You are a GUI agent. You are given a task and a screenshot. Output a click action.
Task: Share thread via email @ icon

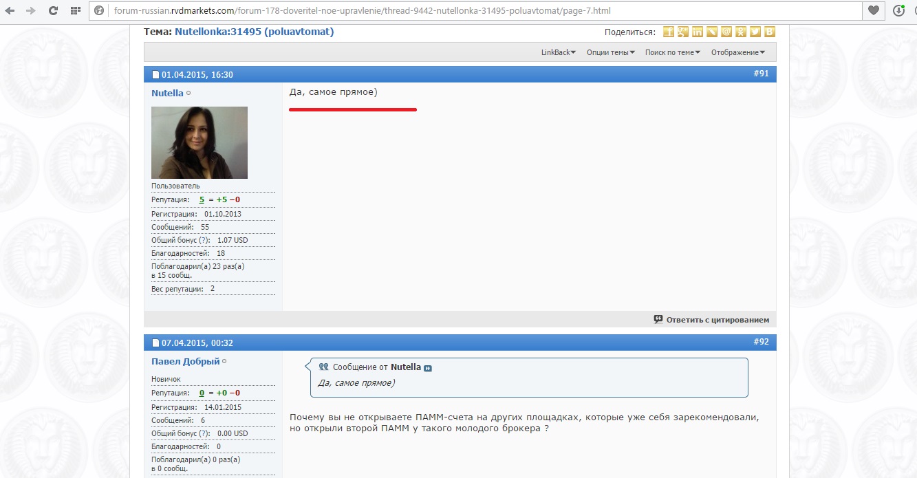click(726, 32)
